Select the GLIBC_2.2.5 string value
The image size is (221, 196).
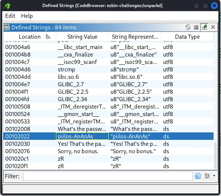tap(73, 92)
